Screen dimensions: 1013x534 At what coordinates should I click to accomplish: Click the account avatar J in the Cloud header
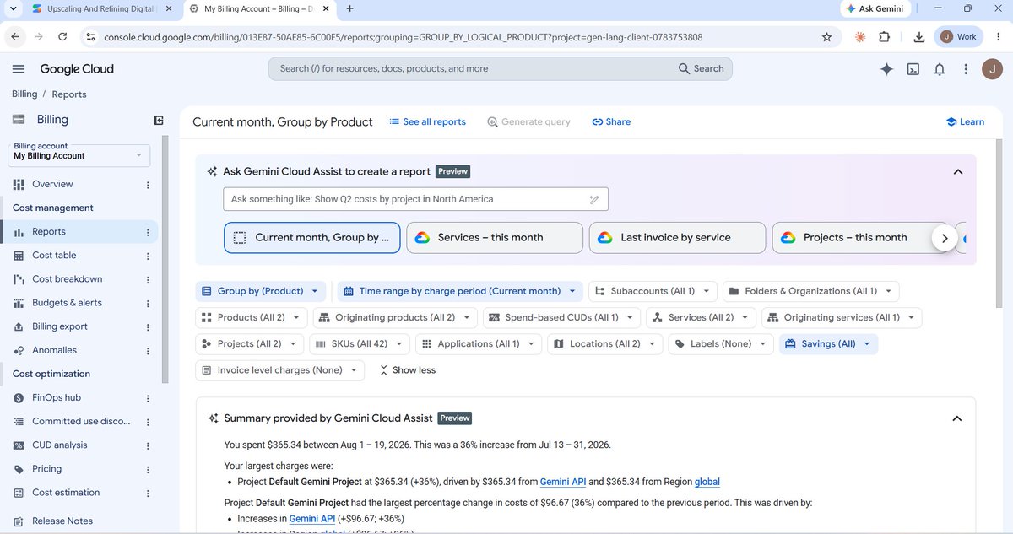click(991, 69)
